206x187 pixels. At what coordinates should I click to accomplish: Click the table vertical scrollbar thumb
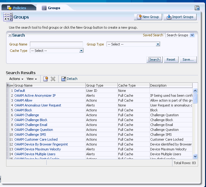[195, 98]
